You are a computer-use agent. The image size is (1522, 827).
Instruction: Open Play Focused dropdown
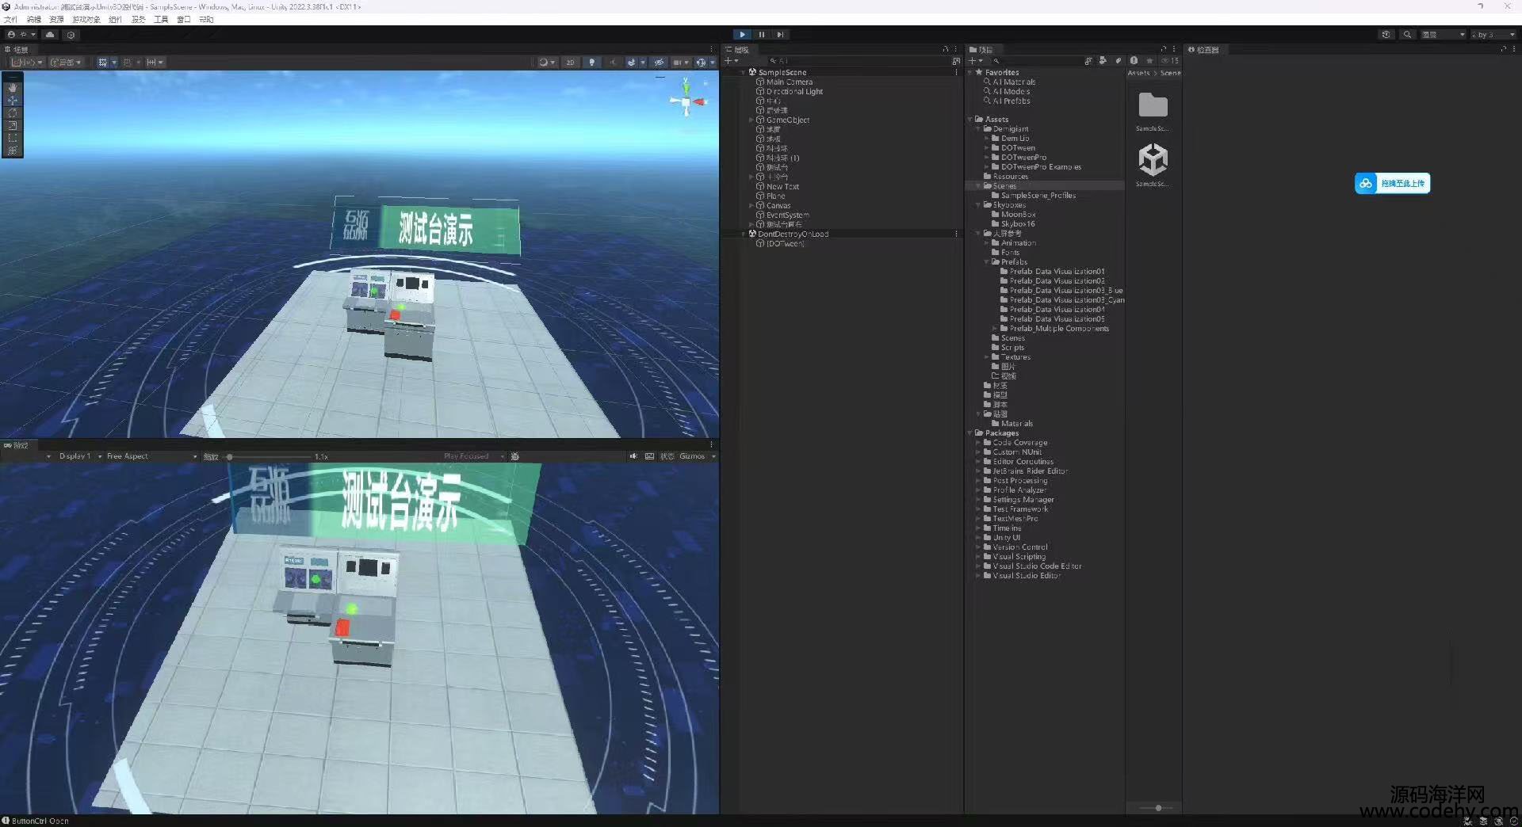point(474,456)
